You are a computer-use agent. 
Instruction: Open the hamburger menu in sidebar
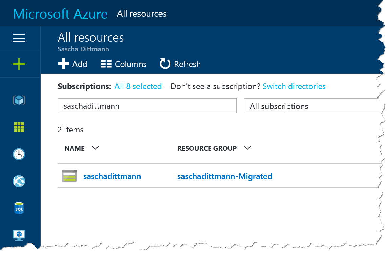coord(19,38)
